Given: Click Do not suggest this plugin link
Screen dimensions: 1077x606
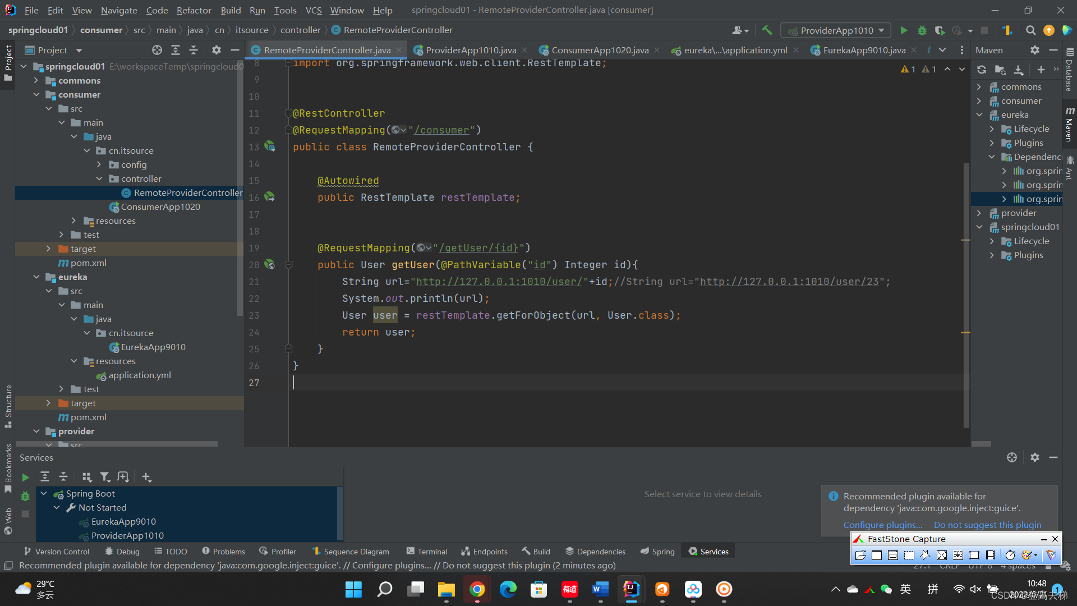Looking at the screenshot, I should 987,525.
